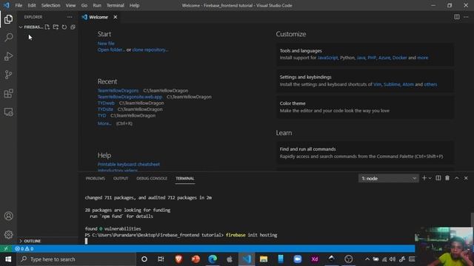Open Adobe XD from taskbar

tap(315, 259)
